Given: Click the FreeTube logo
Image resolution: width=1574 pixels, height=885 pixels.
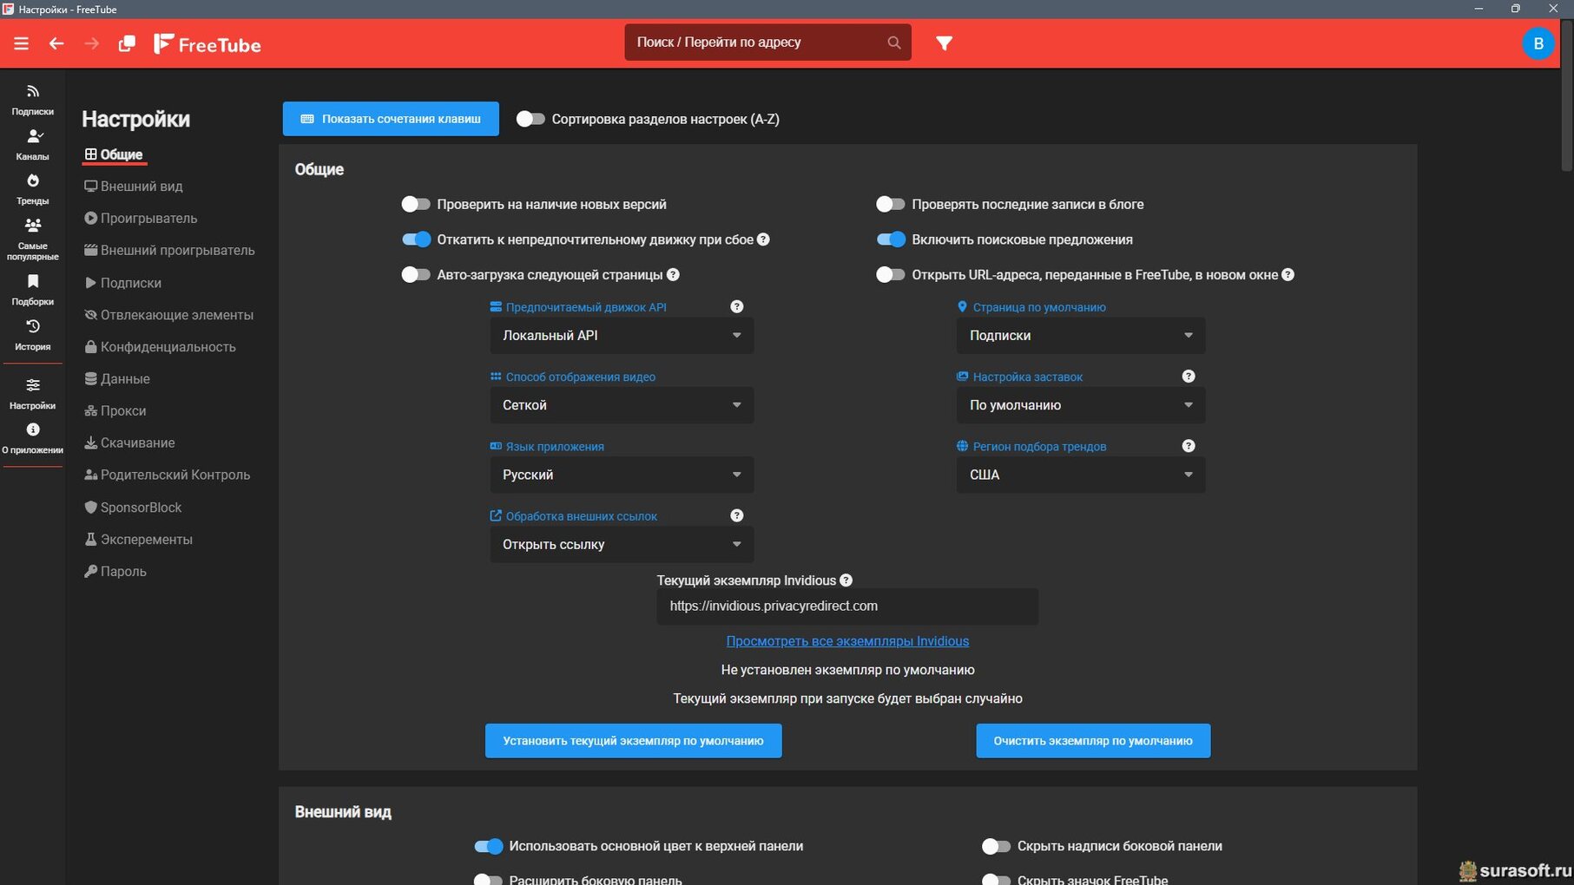Looking at the screenshot, I should [207, 44].
